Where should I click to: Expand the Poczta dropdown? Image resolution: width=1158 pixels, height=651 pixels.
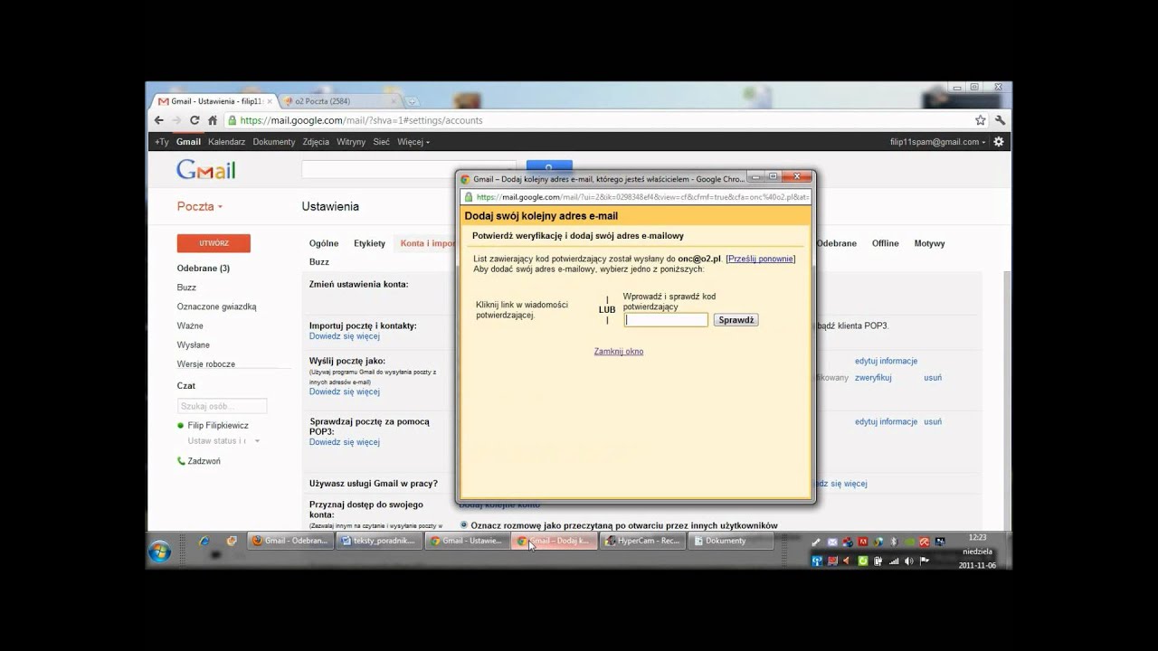coord(199,206)
